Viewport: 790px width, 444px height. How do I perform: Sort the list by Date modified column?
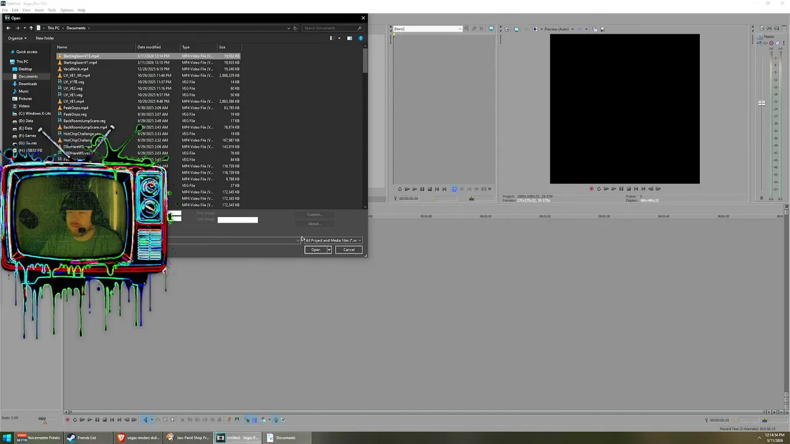[x=157, y=47]
